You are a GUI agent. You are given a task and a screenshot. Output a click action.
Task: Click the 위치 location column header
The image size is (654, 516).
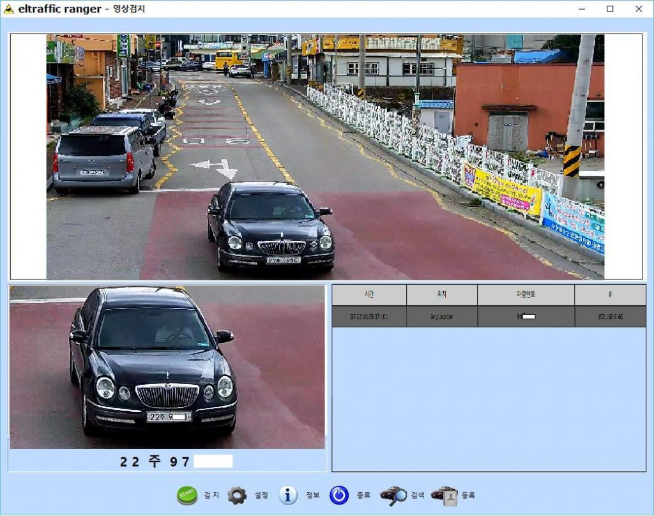(441, 295)
